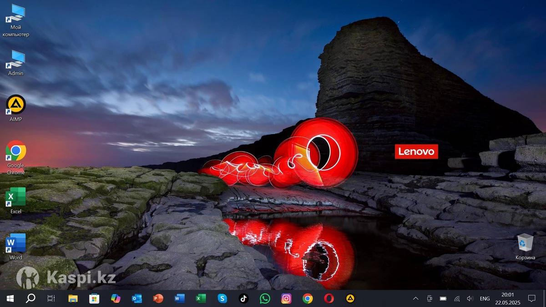Launch Excel from the taskbar
Image resolution: width=546 pixels, height=307 pixels.
point(201,298)
